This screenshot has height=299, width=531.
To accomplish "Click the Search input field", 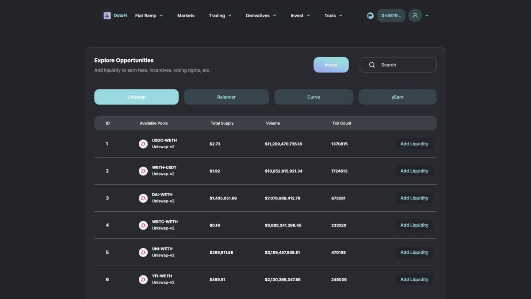I will click(x=398, y=65).
